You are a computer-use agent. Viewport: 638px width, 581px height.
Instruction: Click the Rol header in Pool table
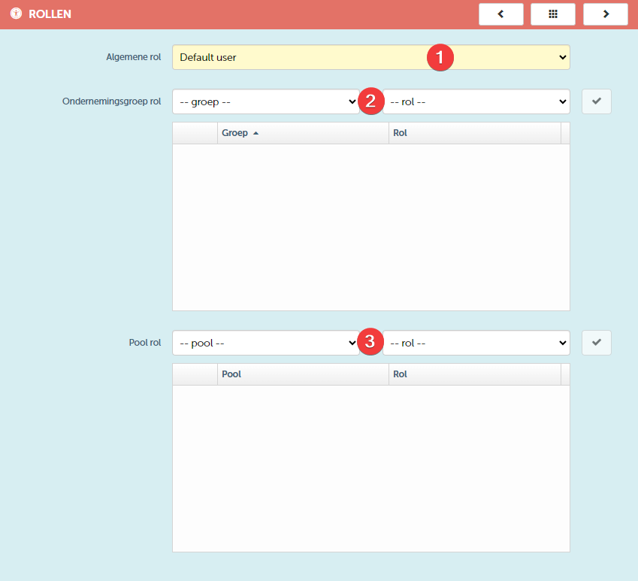[475, 374]
